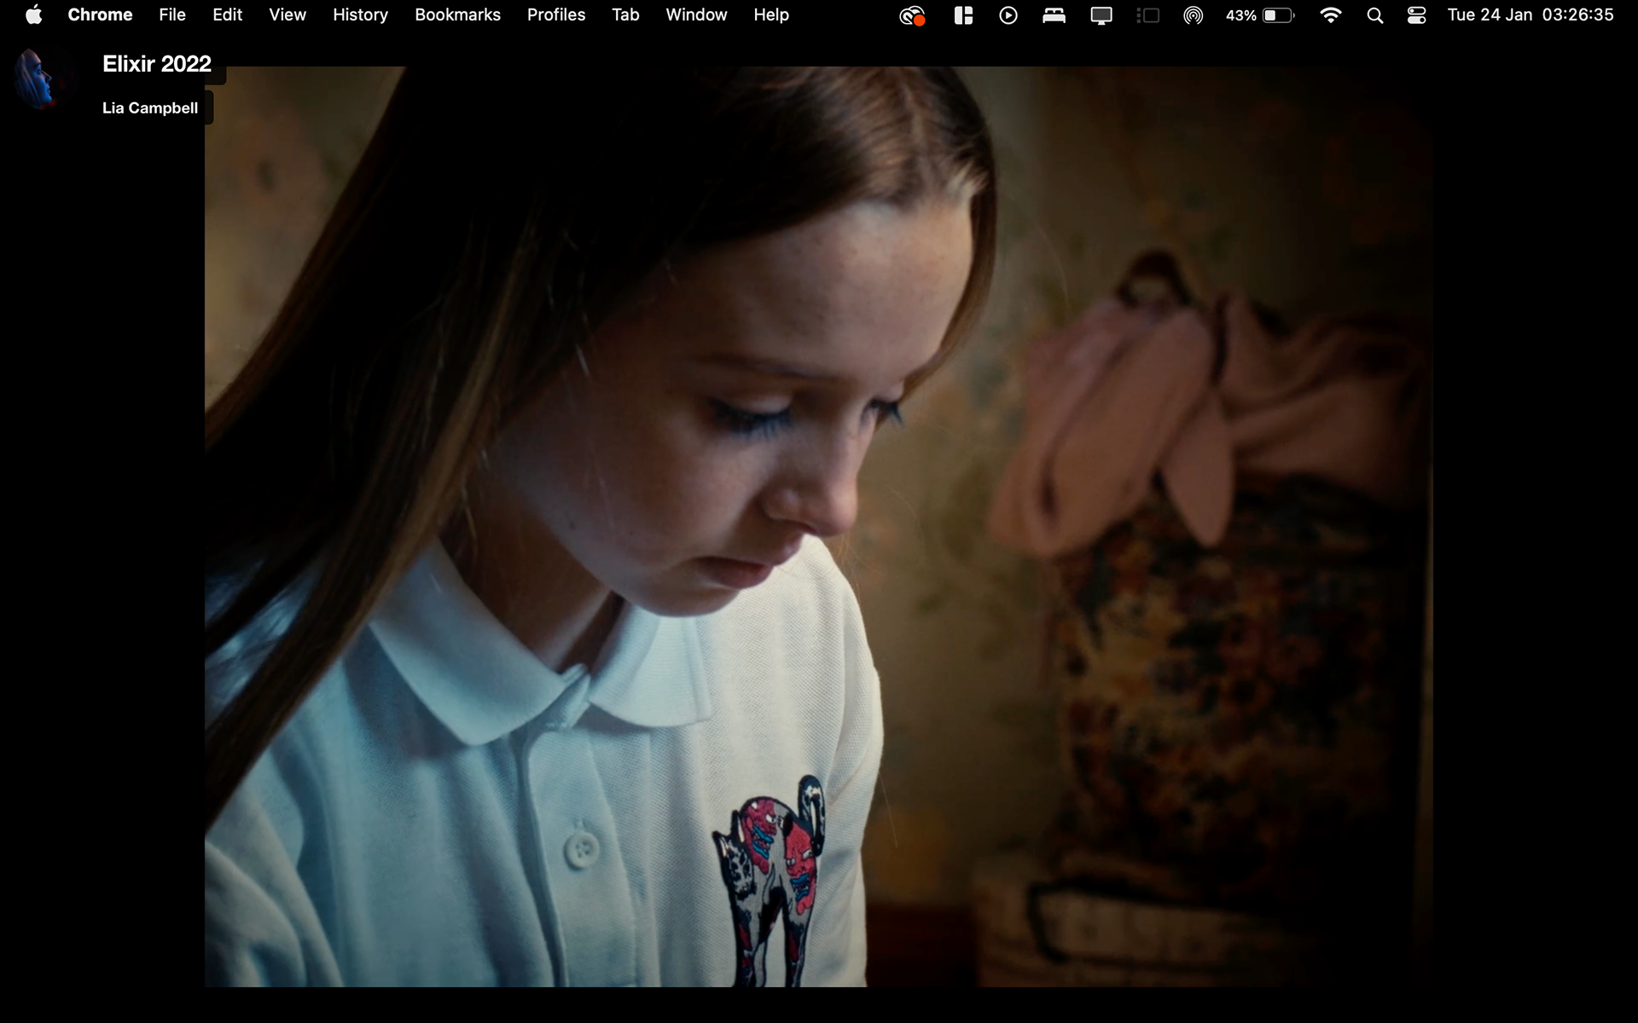
Task: Click the Lia Campbell author link
Action: point(150,108)
